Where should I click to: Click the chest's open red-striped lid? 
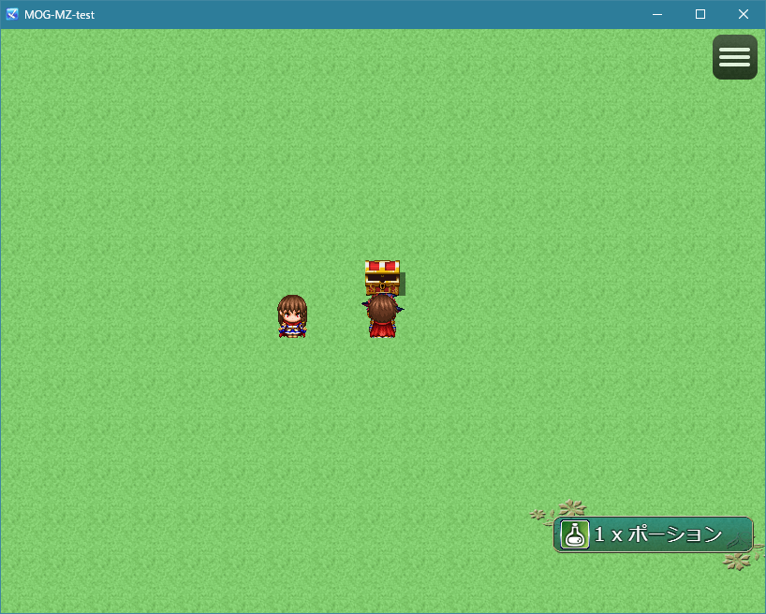pyautogui.click(x=382, y=267)
